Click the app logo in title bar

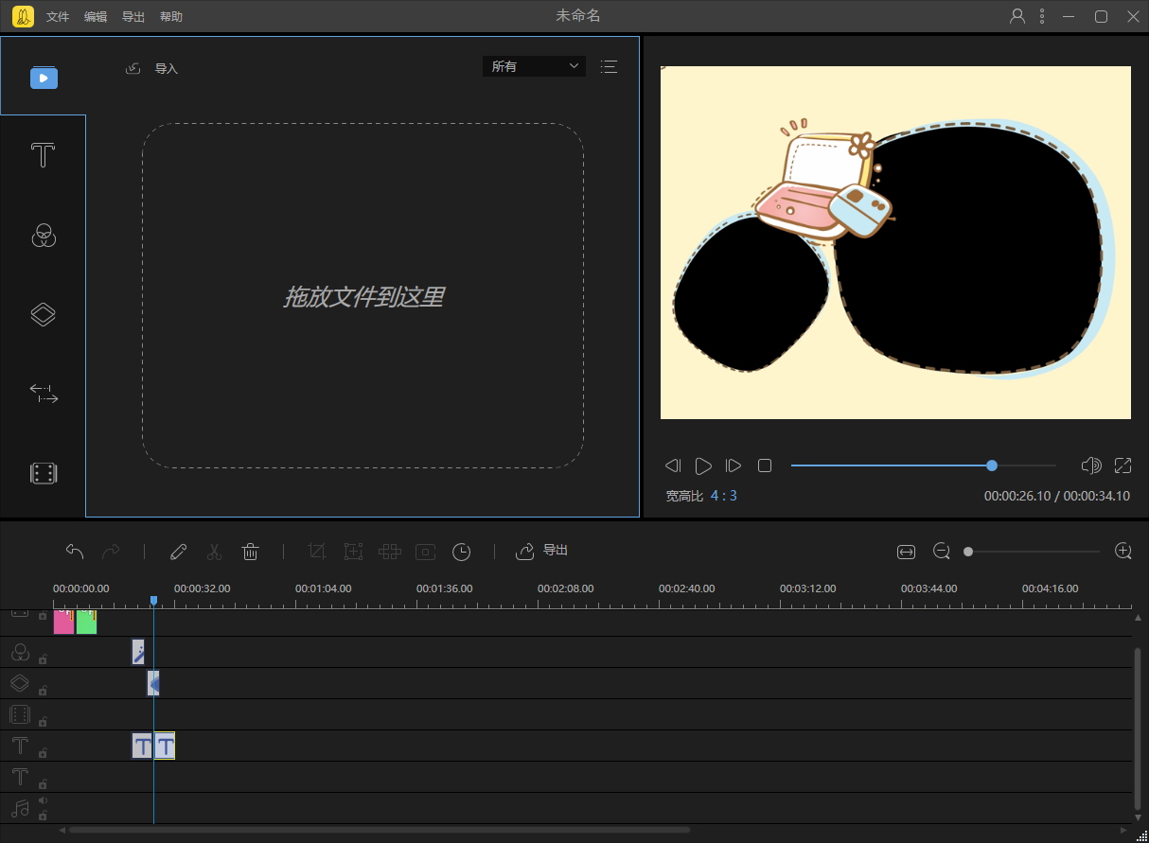tap(23, 16)
